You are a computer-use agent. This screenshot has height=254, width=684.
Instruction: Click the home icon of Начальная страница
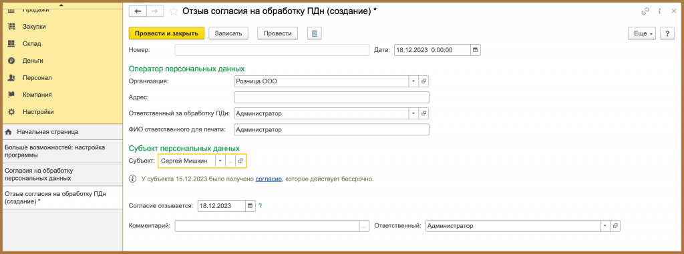(8, 131)
